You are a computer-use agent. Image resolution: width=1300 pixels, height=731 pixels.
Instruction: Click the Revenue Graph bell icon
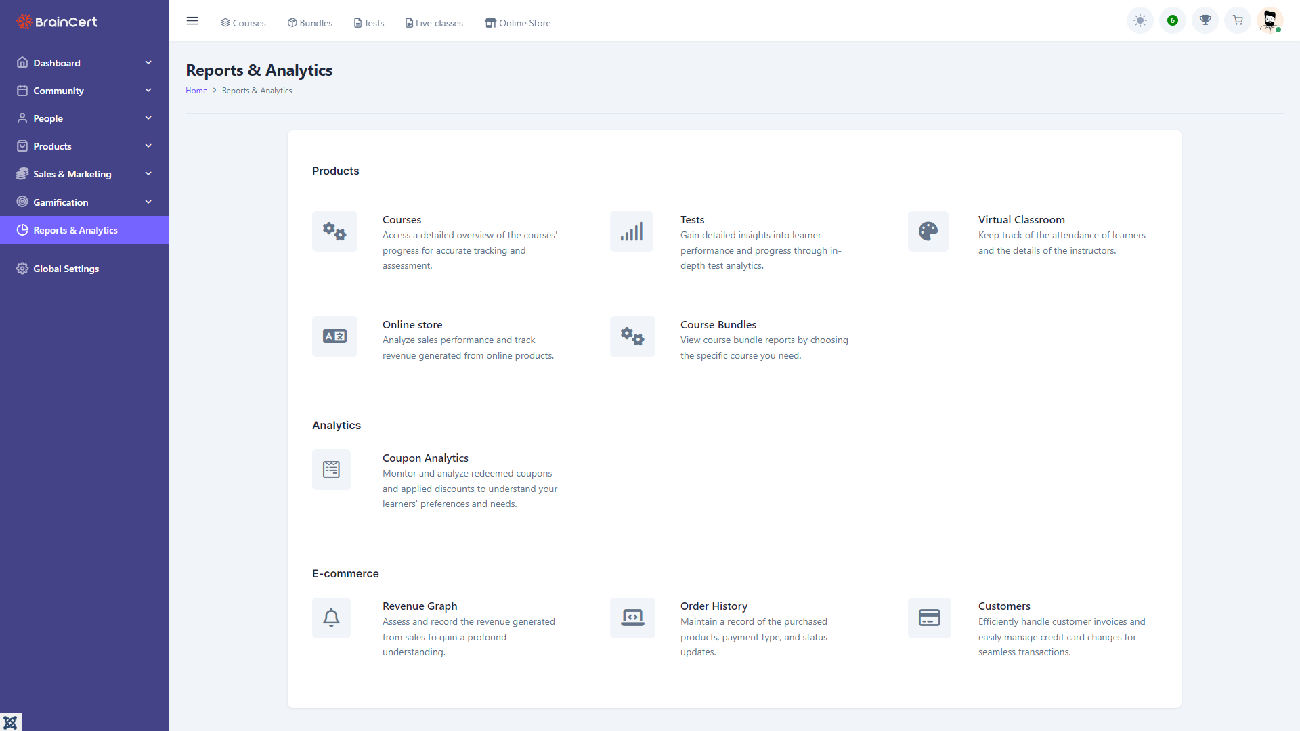(331, 617)
